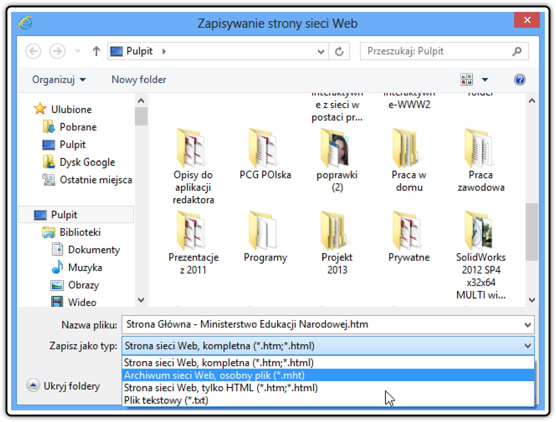Choose Plik tekstowy (*.txt) option
The height and width of the screenshot is (422, 556).
tap(328, 400)
